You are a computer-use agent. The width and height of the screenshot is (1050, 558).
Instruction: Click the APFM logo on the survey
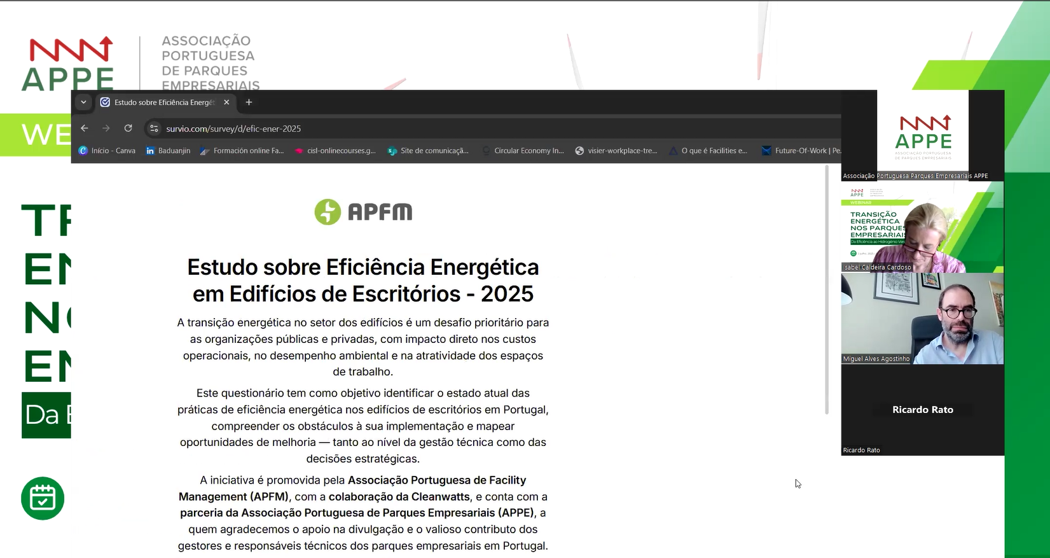pyautogui.click(x=363, y=212)
